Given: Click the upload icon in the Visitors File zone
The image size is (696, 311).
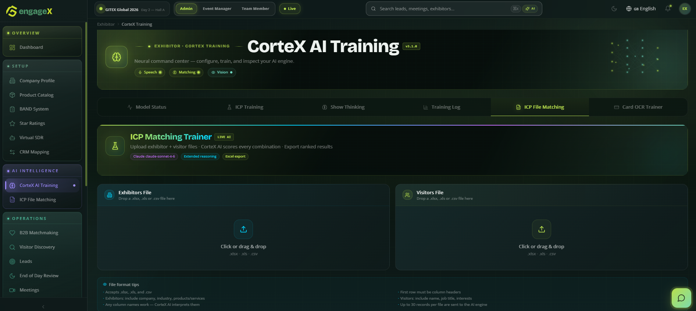Looking at the screenshot, I should tap(542, 229).
